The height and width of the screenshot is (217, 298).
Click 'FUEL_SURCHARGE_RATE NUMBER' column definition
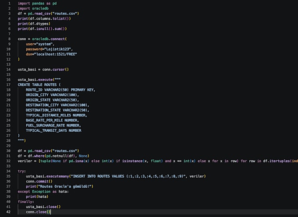[53, 126]
